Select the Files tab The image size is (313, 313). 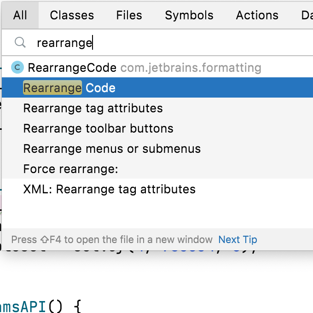point(129,15)
